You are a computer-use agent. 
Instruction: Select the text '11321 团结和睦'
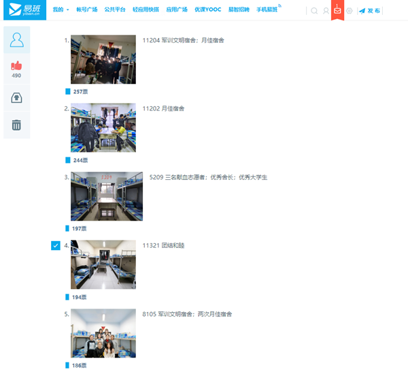point(163,245)
